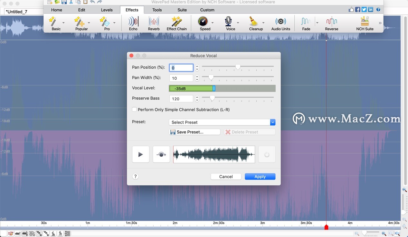Click the help question mark in dialog
The height and width of the screenshot is (237, 408).
pos(135,176)
